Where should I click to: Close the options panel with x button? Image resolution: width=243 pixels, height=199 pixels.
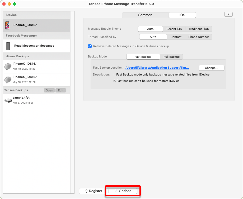[228, 14]
